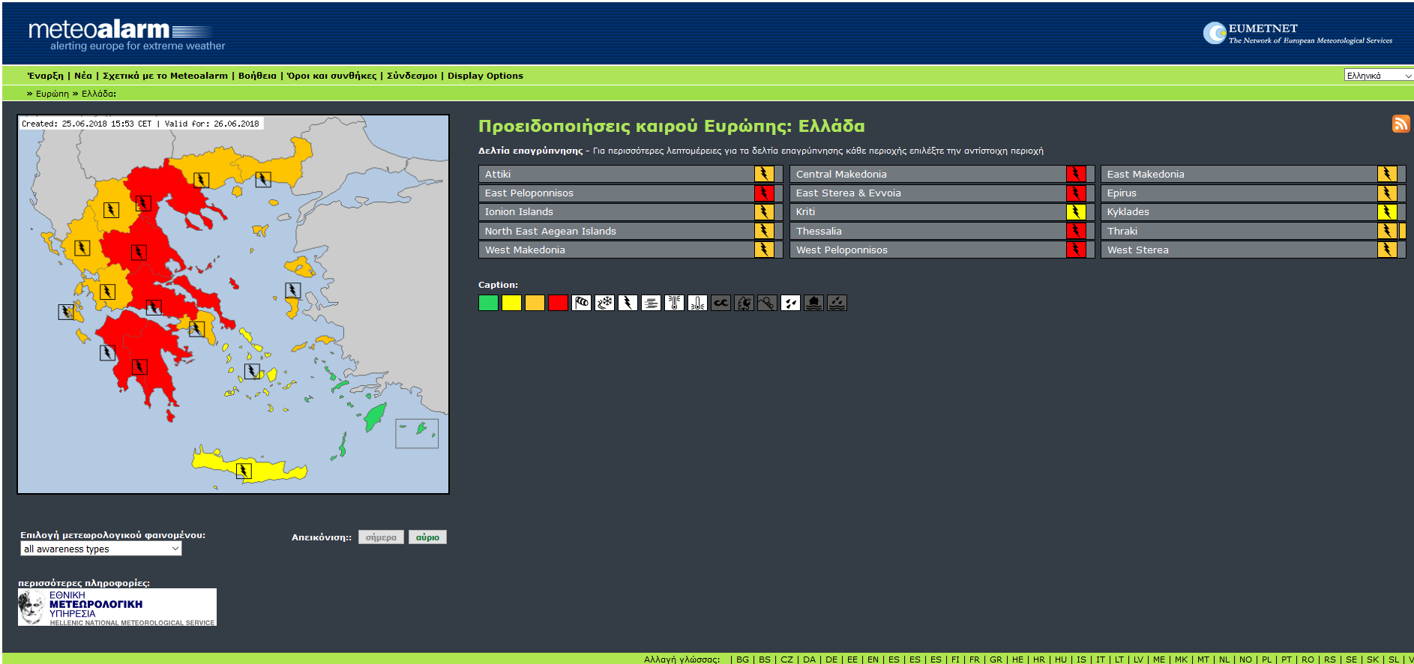The width and height of the screenshot is (1414, 664).
Task: Switch language to EN in the footer
Action: click(x=873, y=660)
